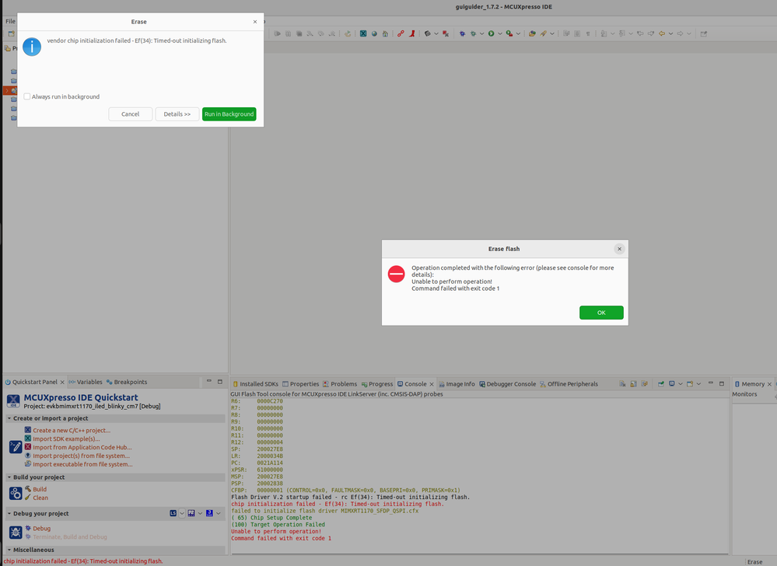
Task: Click Create a new C/C++ project link
Action: (x=72, y=430)
